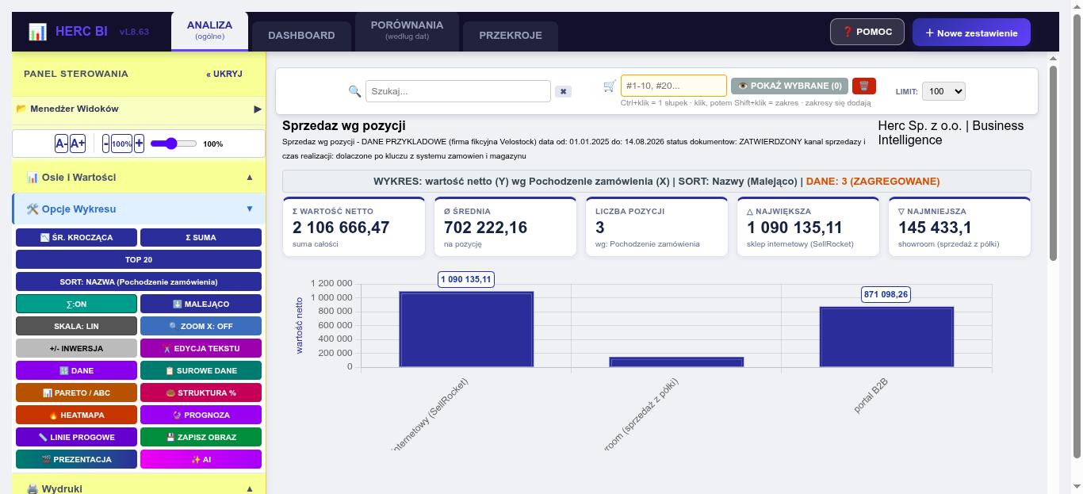Click the Σ SUMA button
This screenshot has height=494, width=1083.
point(201,237)
